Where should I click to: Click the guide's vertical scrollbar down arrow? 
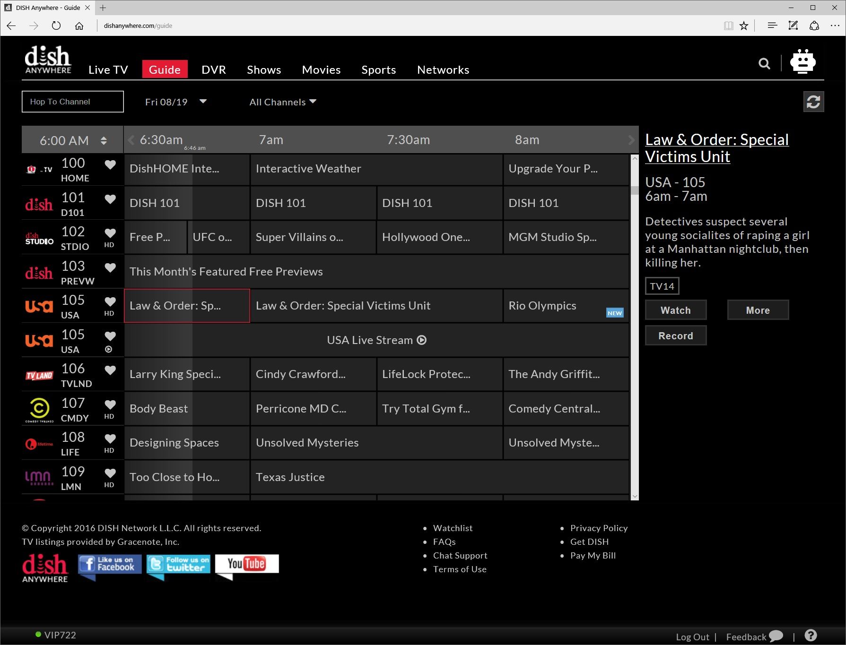(635, 496)
